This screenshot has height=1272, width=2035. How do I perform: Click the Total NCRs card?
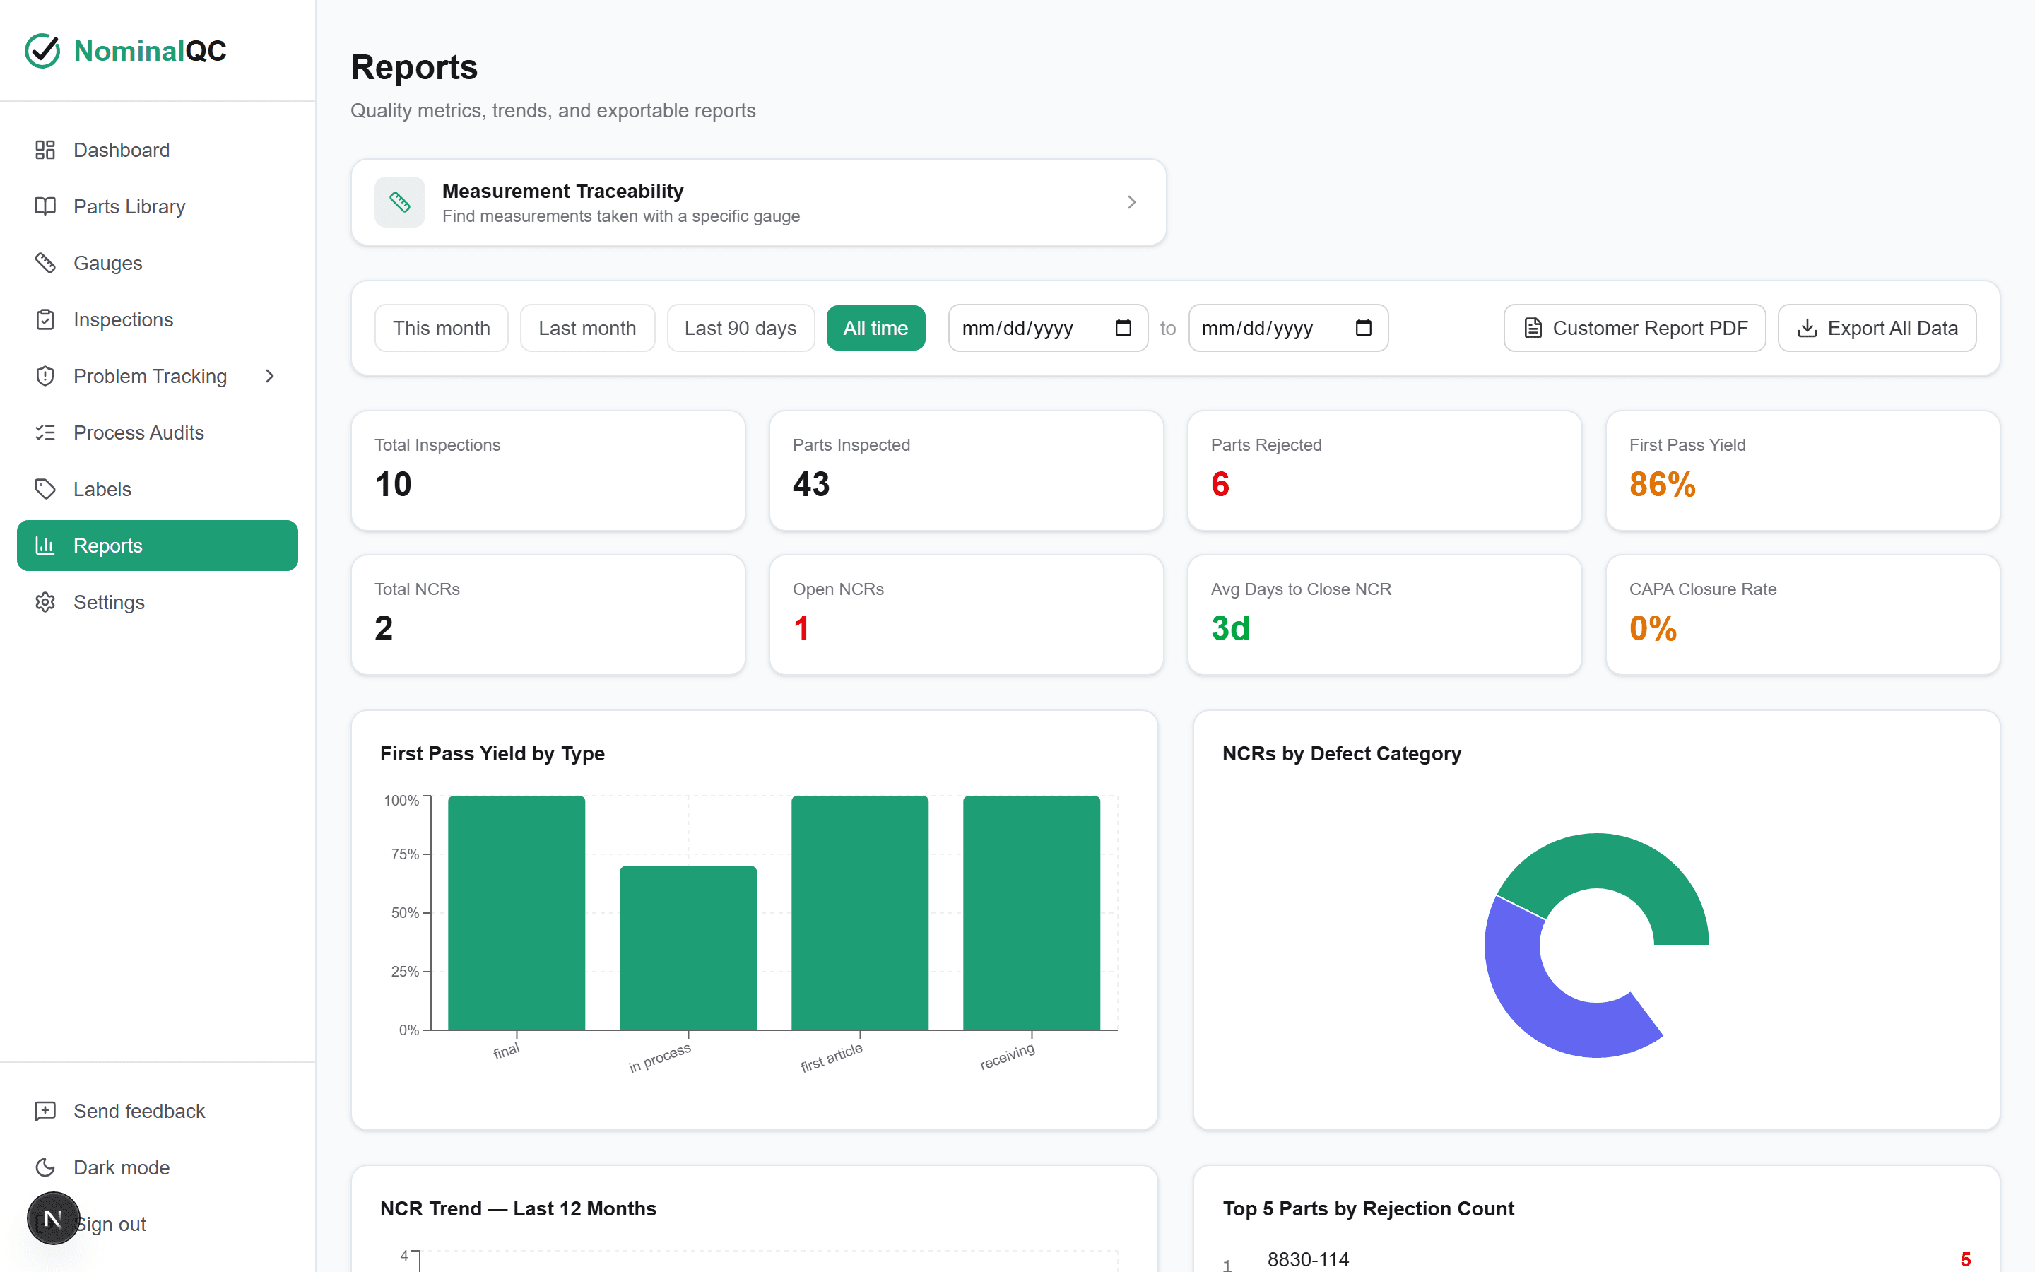tap(548, 615)
